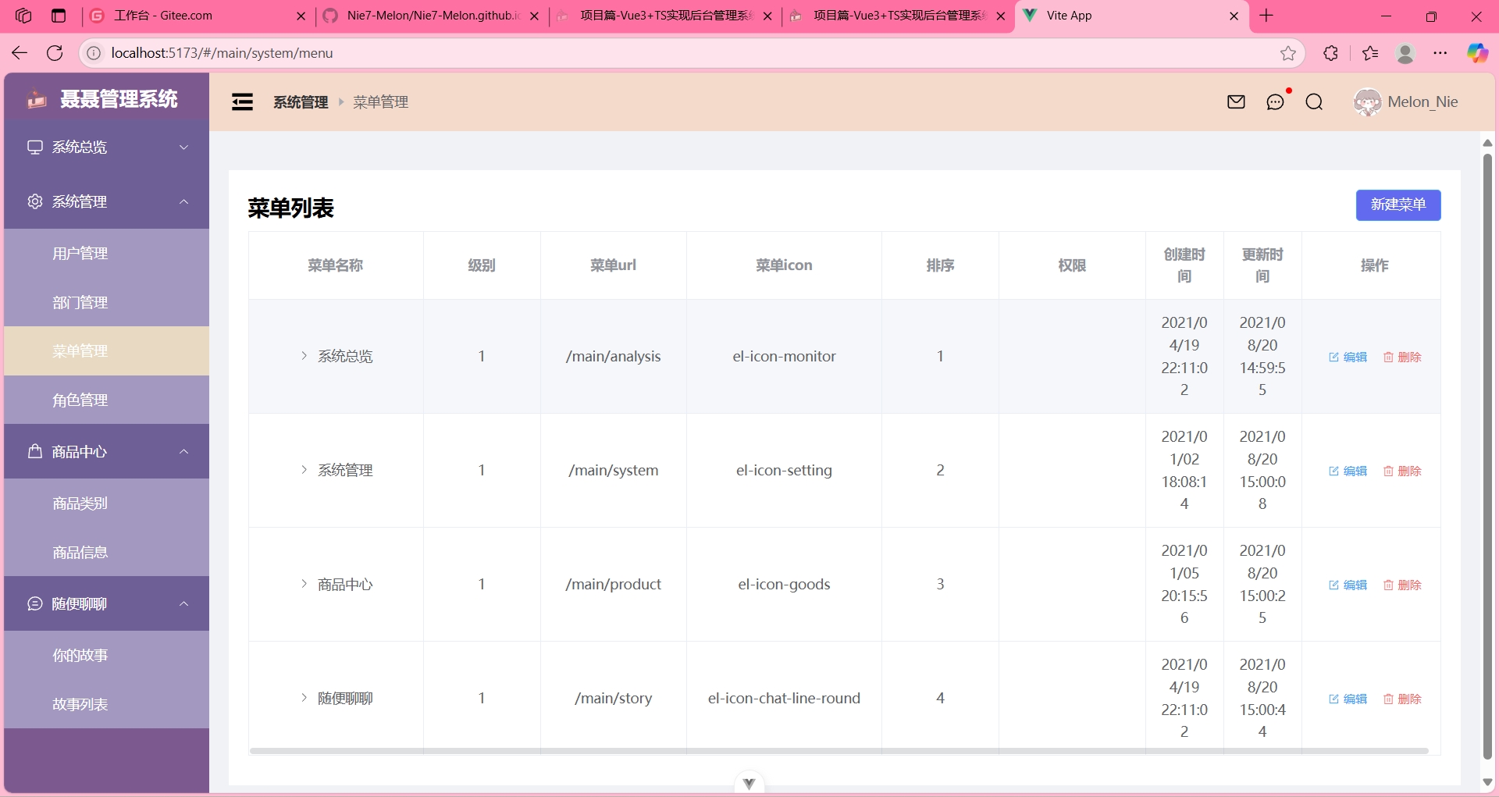This screenshot has height=797, width=1499.
Task: Open Copilot icon in browser toolbar
Action: tap(1477, 53)
